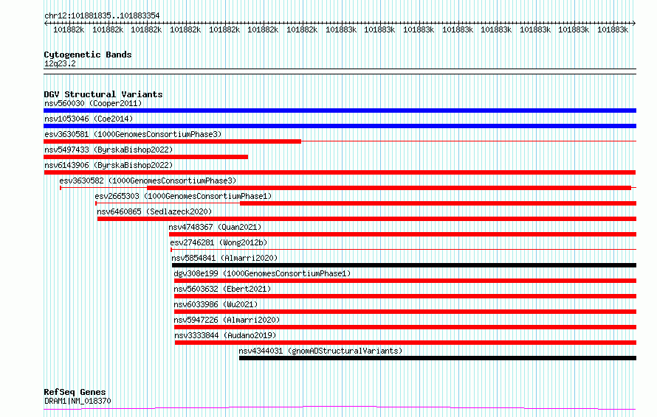Click the nsv5603632 red variant bar
The width and height of the screenshot is (657, 417).
(x=405, y=296)
